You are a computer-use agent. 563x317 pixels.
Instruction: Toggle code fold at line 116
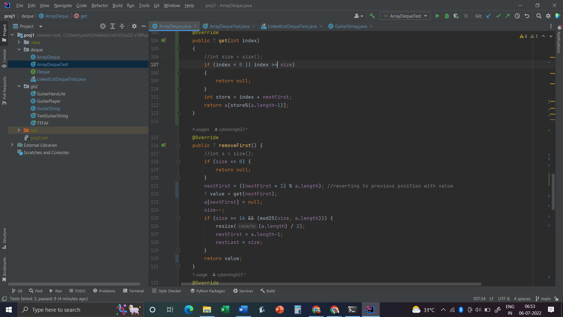click(178, 146)
